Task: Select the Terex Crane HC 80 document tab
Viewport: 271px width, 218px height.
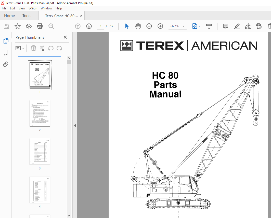Action: 61,16
